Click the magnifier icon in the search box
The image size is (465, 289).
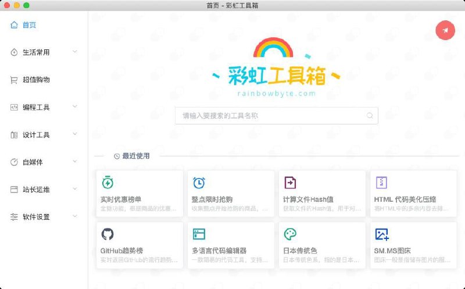point(370,115)
